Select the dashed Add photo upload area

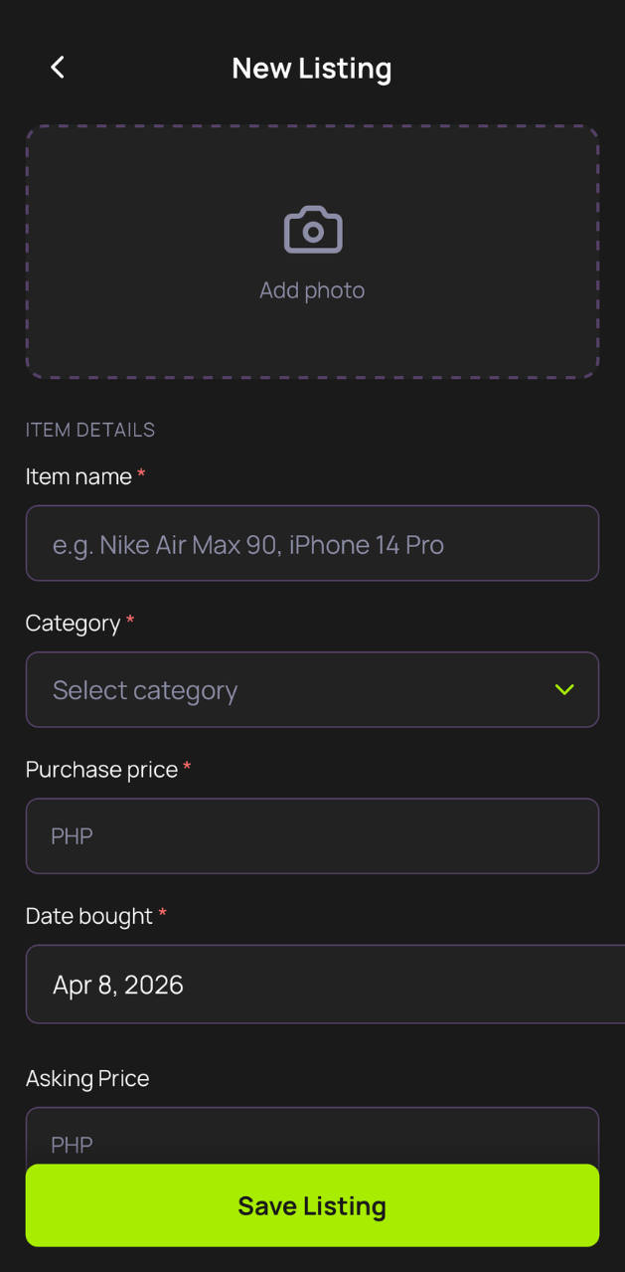point(312,251)
